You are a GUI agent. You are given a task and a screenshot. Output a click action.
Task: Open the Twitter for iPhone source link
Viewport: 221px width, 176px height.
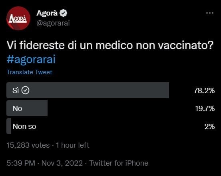pyautogui.click(x=119, y=163)
